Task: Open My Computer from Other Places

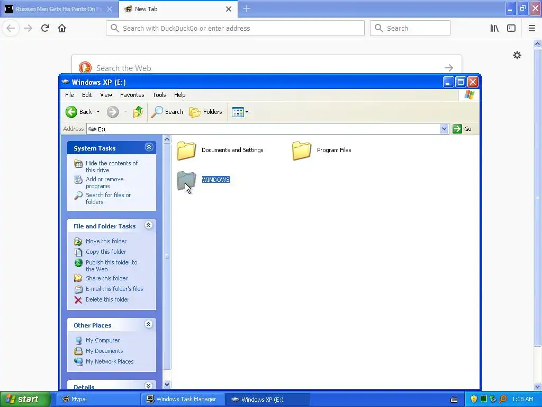Action: click(x=103, y=340)
